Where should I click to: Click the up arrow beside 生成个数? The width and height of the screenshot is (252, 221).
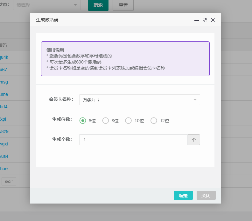(x=194, y=140)
